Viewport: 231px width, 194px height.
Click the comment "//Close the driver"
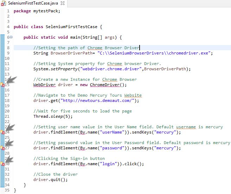[56, 174]
